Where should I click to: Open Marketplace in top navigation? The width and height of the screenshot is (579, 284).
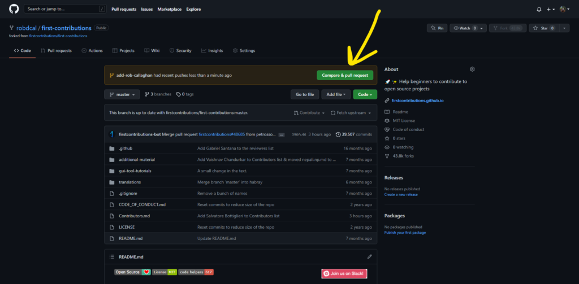point(170,9)
